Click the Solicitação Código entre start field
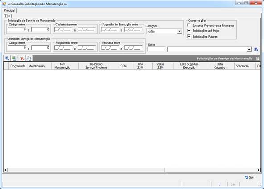Viewport: 264px width, 189px height. (17, 29)
